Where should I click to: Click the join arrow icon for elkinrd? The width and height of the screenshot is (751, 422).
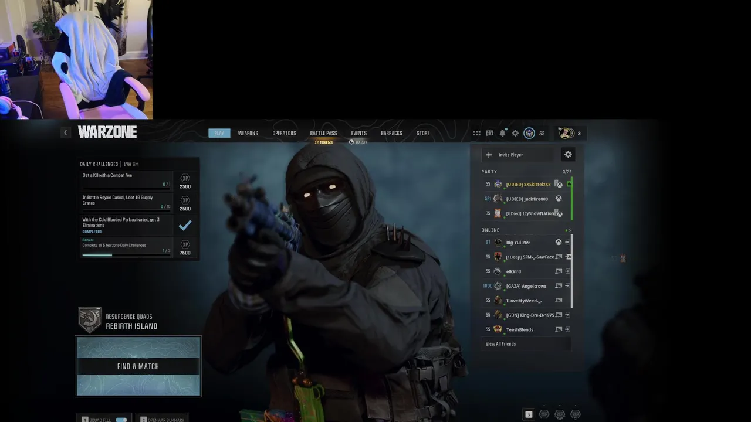(567, 271)
